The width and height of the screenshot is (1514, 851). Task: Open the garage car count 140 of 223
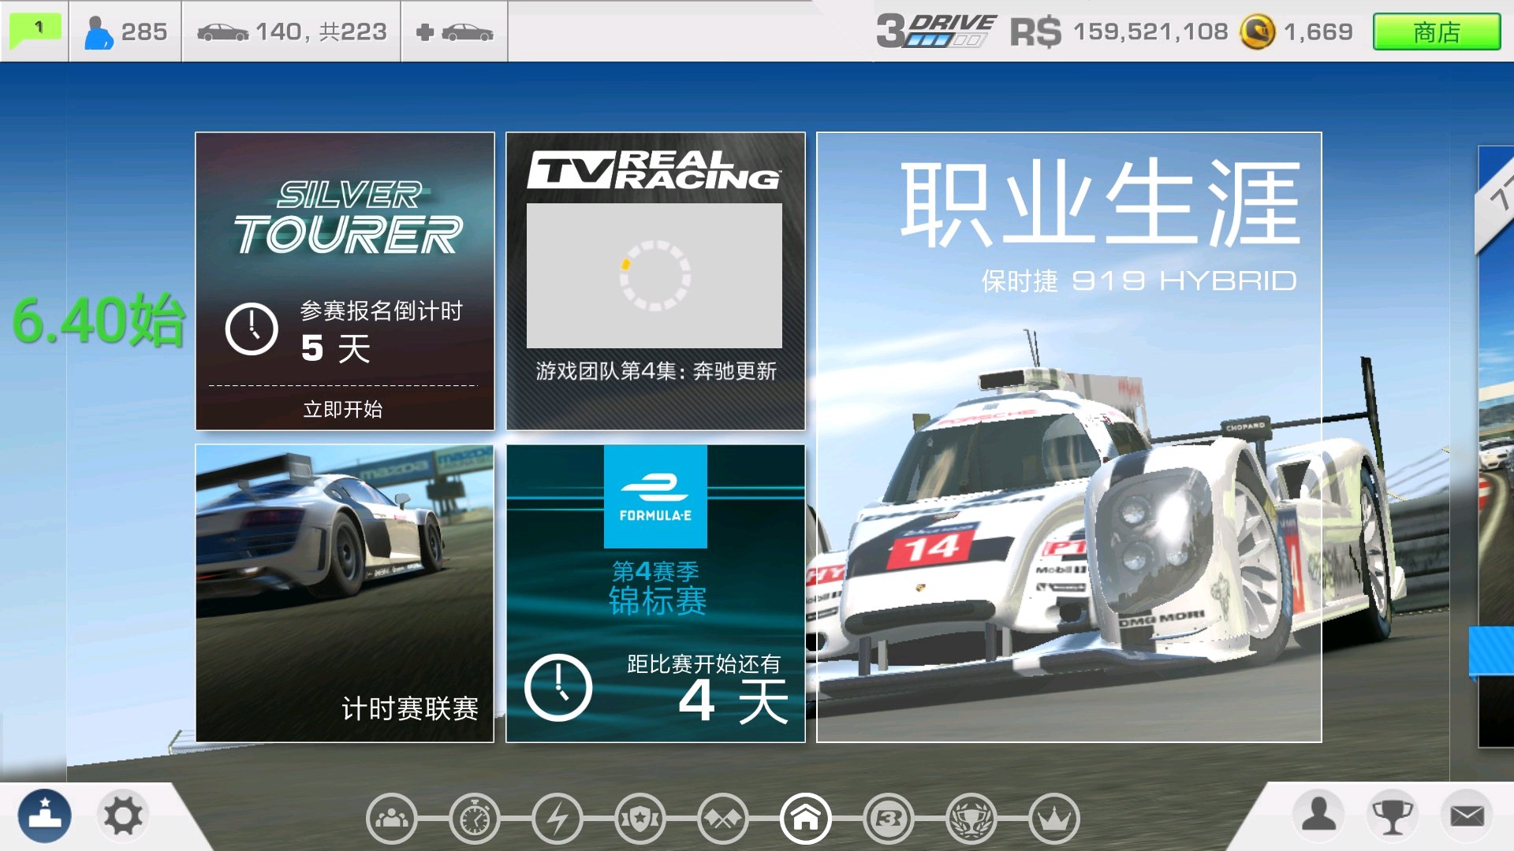[x=292, y=32]
